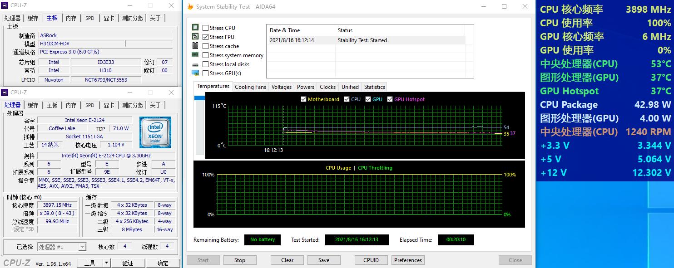Viewport: 674px width, 268px height.
Task: Click the +12 V 12.302 V reading
Action: [x=605, y=173]
